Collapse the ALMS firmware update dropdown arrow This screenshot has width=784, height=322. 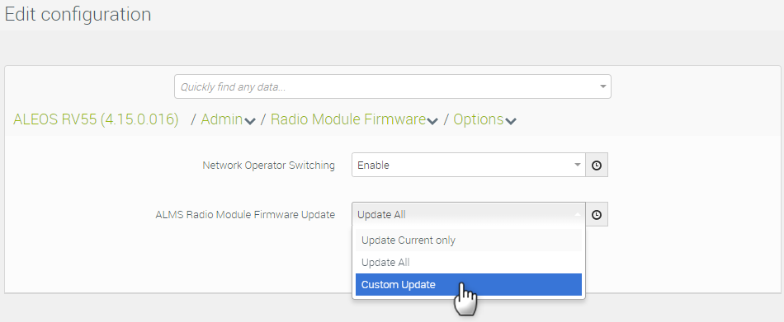click(x=578, y=215)
